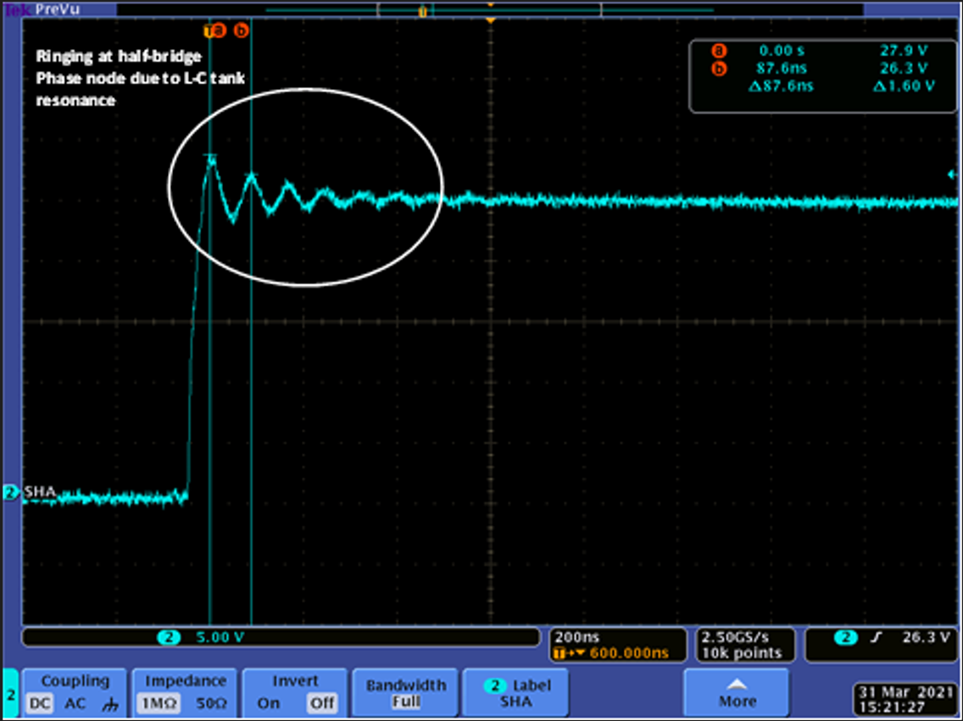The image size is (963, 721).
Task: Open the Bandwidth Full menu
Action: tap(405, 692)
